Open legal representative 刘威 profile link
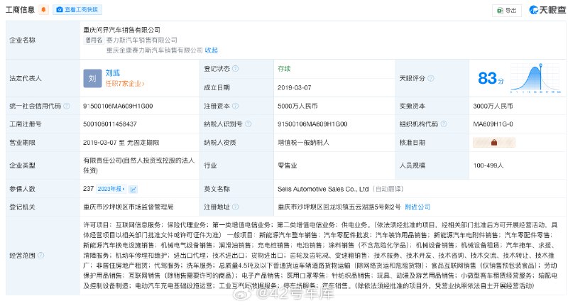Image resolution: width=568 pixels, height=306 pixels. coord(113,73)
